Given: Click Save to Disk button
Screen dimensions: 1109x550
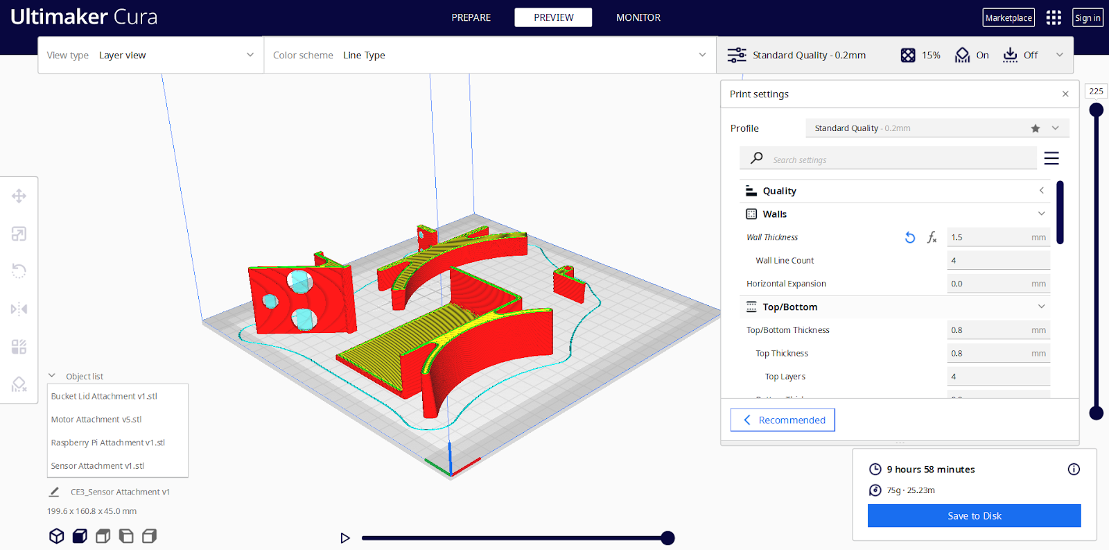Looking at the screenshot, I should 974,516.
